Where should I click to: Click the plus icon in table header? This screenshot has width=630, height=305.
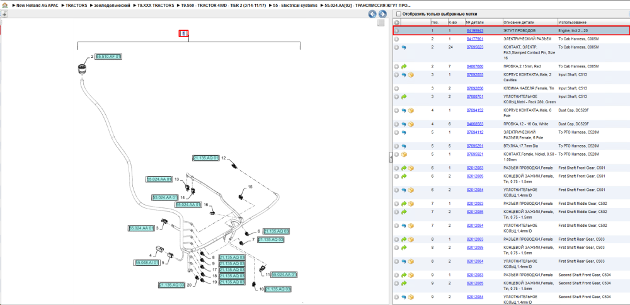(x=396, y=23)
